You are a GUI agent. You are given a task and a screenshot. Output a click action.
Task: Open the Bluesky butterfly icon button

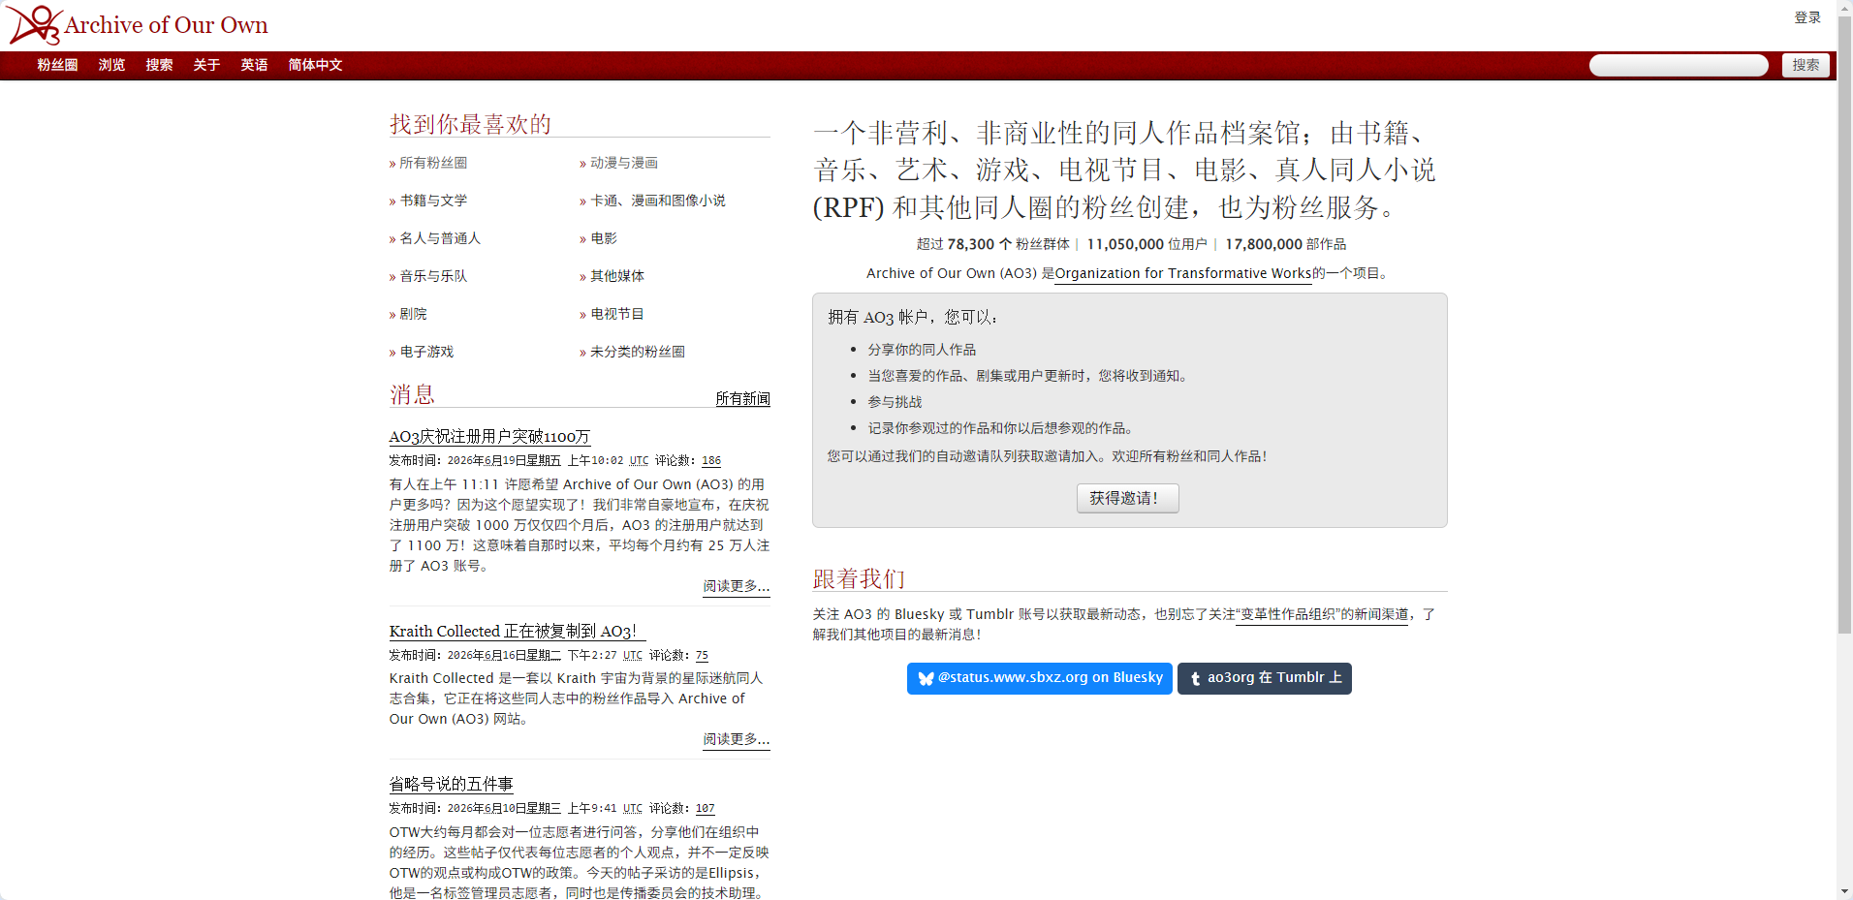click(x=1039, y=678)
